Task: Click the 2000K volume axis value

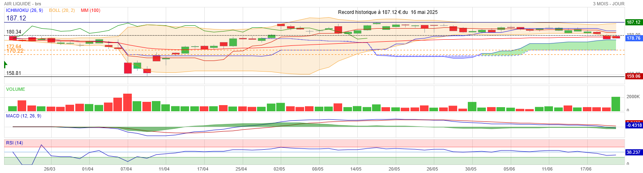Action: click(x=633, y=97)
